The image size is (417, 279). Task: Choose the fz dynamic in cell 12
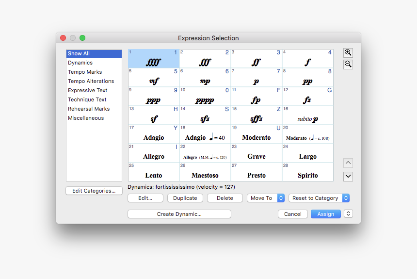308,97
